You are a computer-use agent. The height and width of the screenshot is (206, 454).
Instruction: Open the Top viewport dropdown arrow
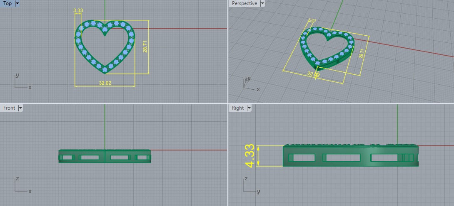click(17, 3)
